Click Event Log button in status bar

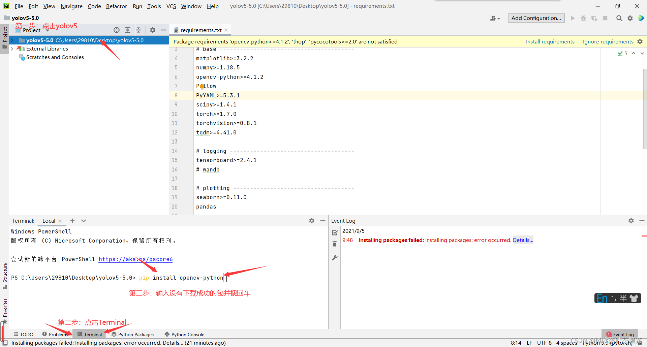(x=620, y=334)
